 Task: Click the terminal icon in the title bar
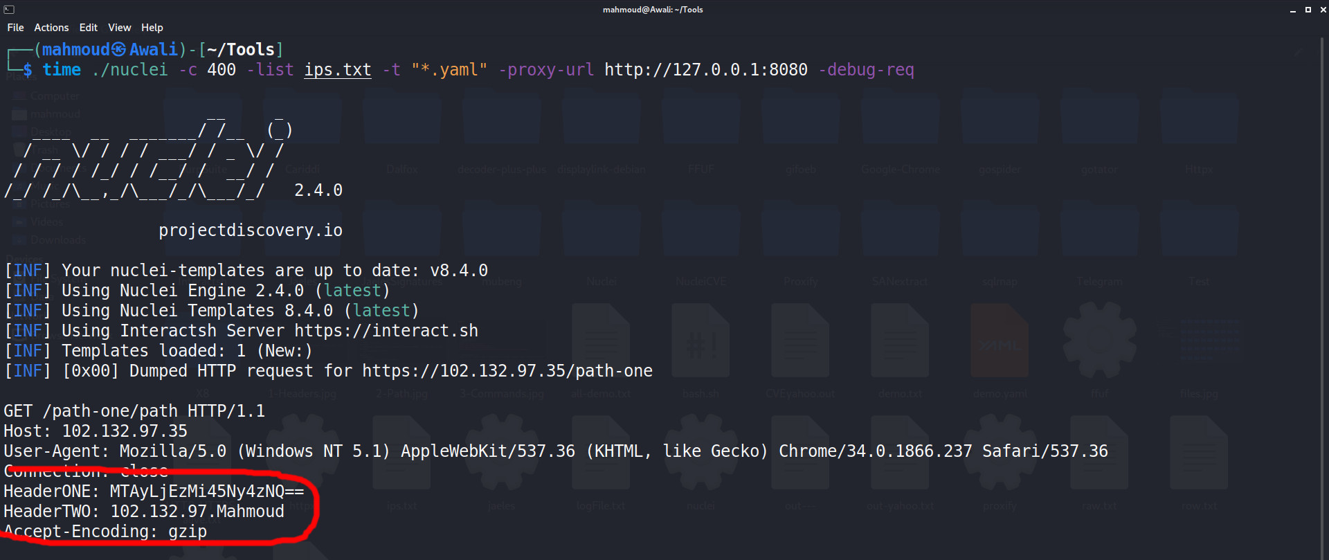[x=9, y=10]
